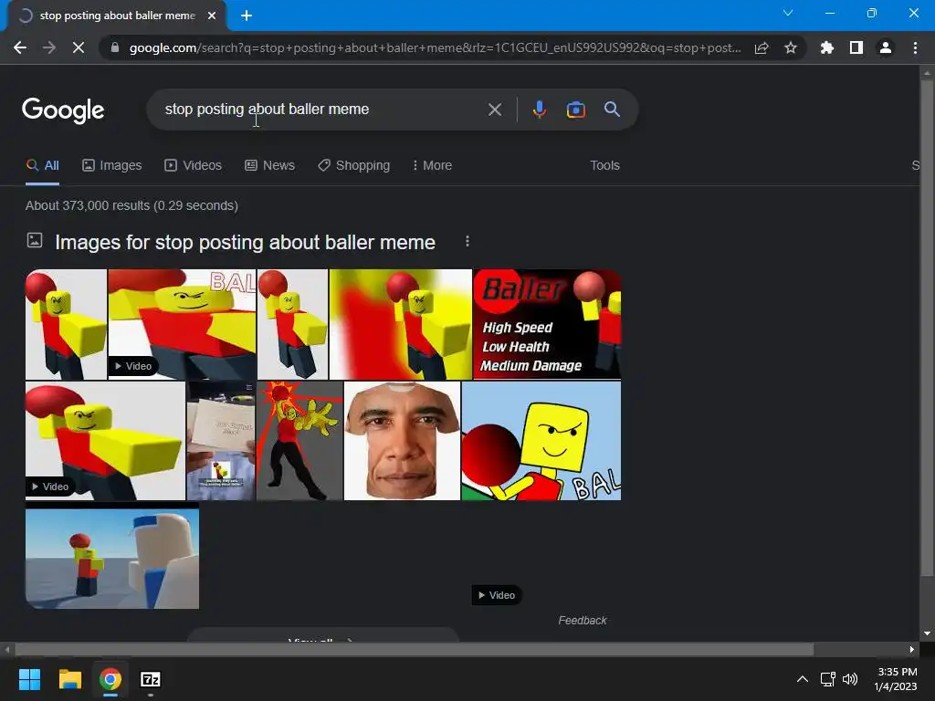Click the vertical scrollbar thumb
The image size is (935, 701).
pos(927,328)
